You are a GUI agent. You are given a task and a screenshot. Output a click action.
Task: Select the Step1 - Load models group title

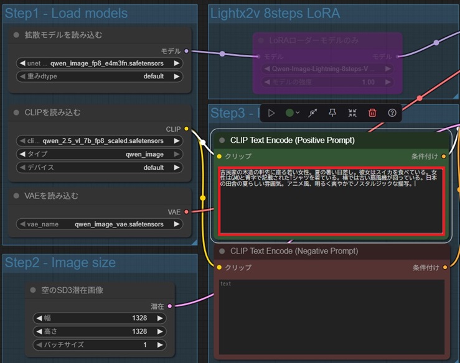pyautogui.click(x=66, y=14)
